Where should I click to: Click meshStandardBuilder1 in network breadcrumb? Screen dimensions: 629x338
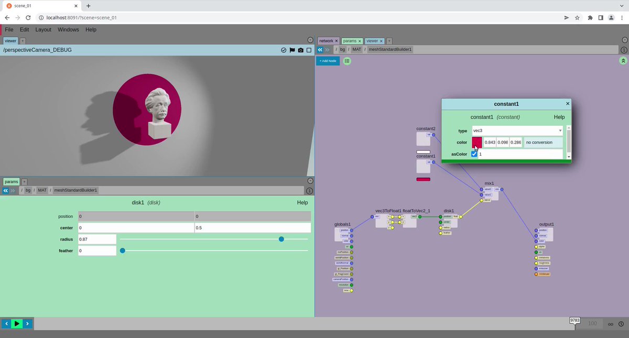(390, 49)
